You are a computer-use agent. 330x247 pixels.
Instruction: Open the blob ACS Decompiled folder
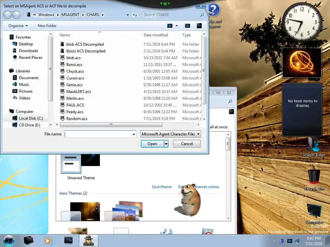click(85, 44)
